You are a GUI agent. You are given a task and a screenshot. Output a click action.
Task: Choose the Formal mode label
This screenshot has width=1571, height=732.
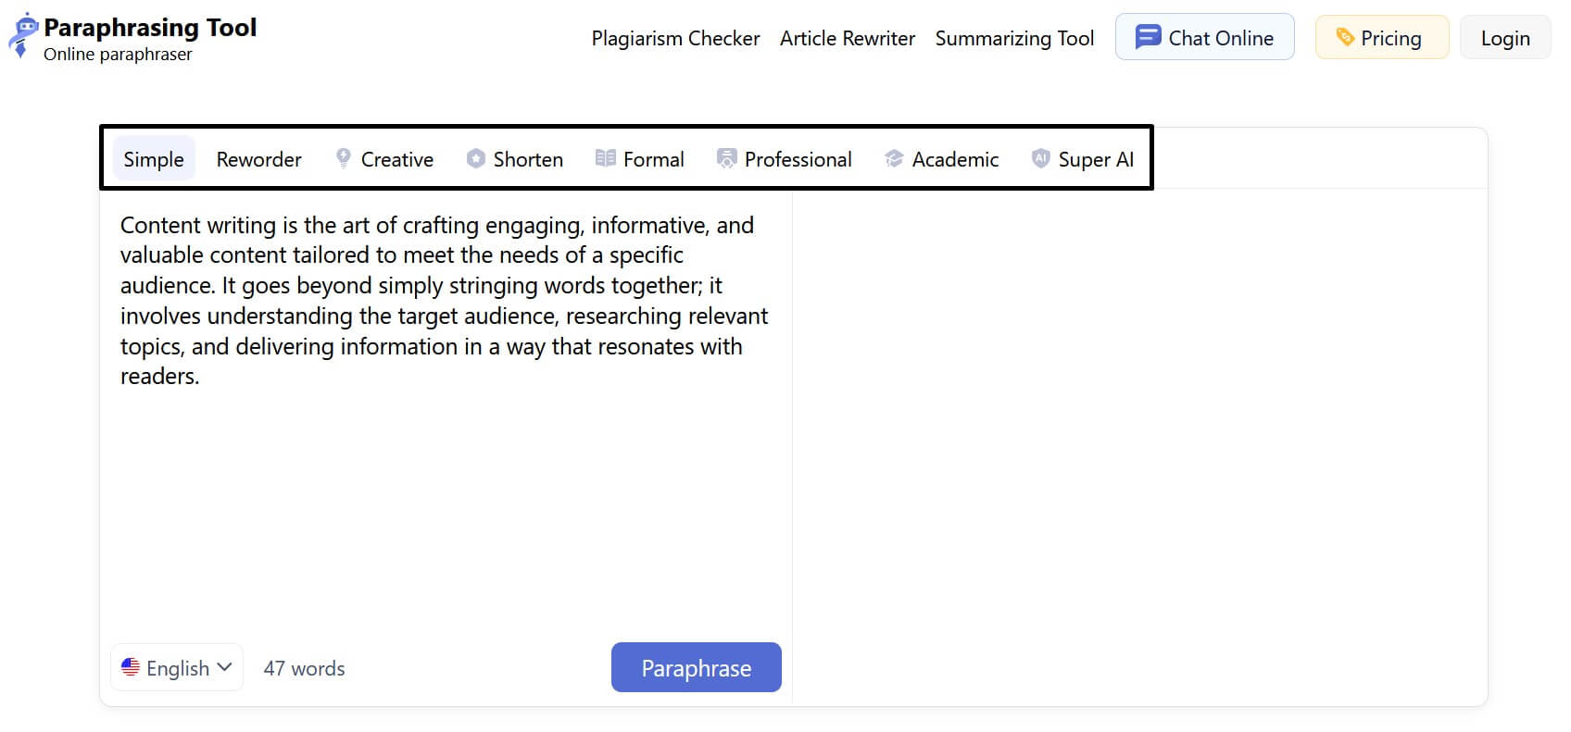point(654,159)
